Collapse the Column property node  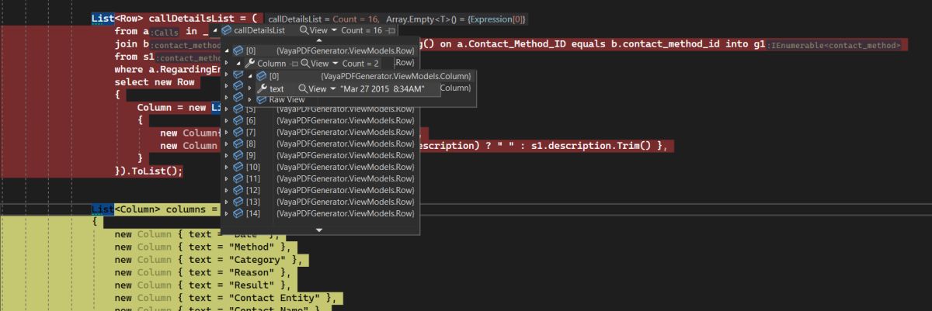click(238, 63)
